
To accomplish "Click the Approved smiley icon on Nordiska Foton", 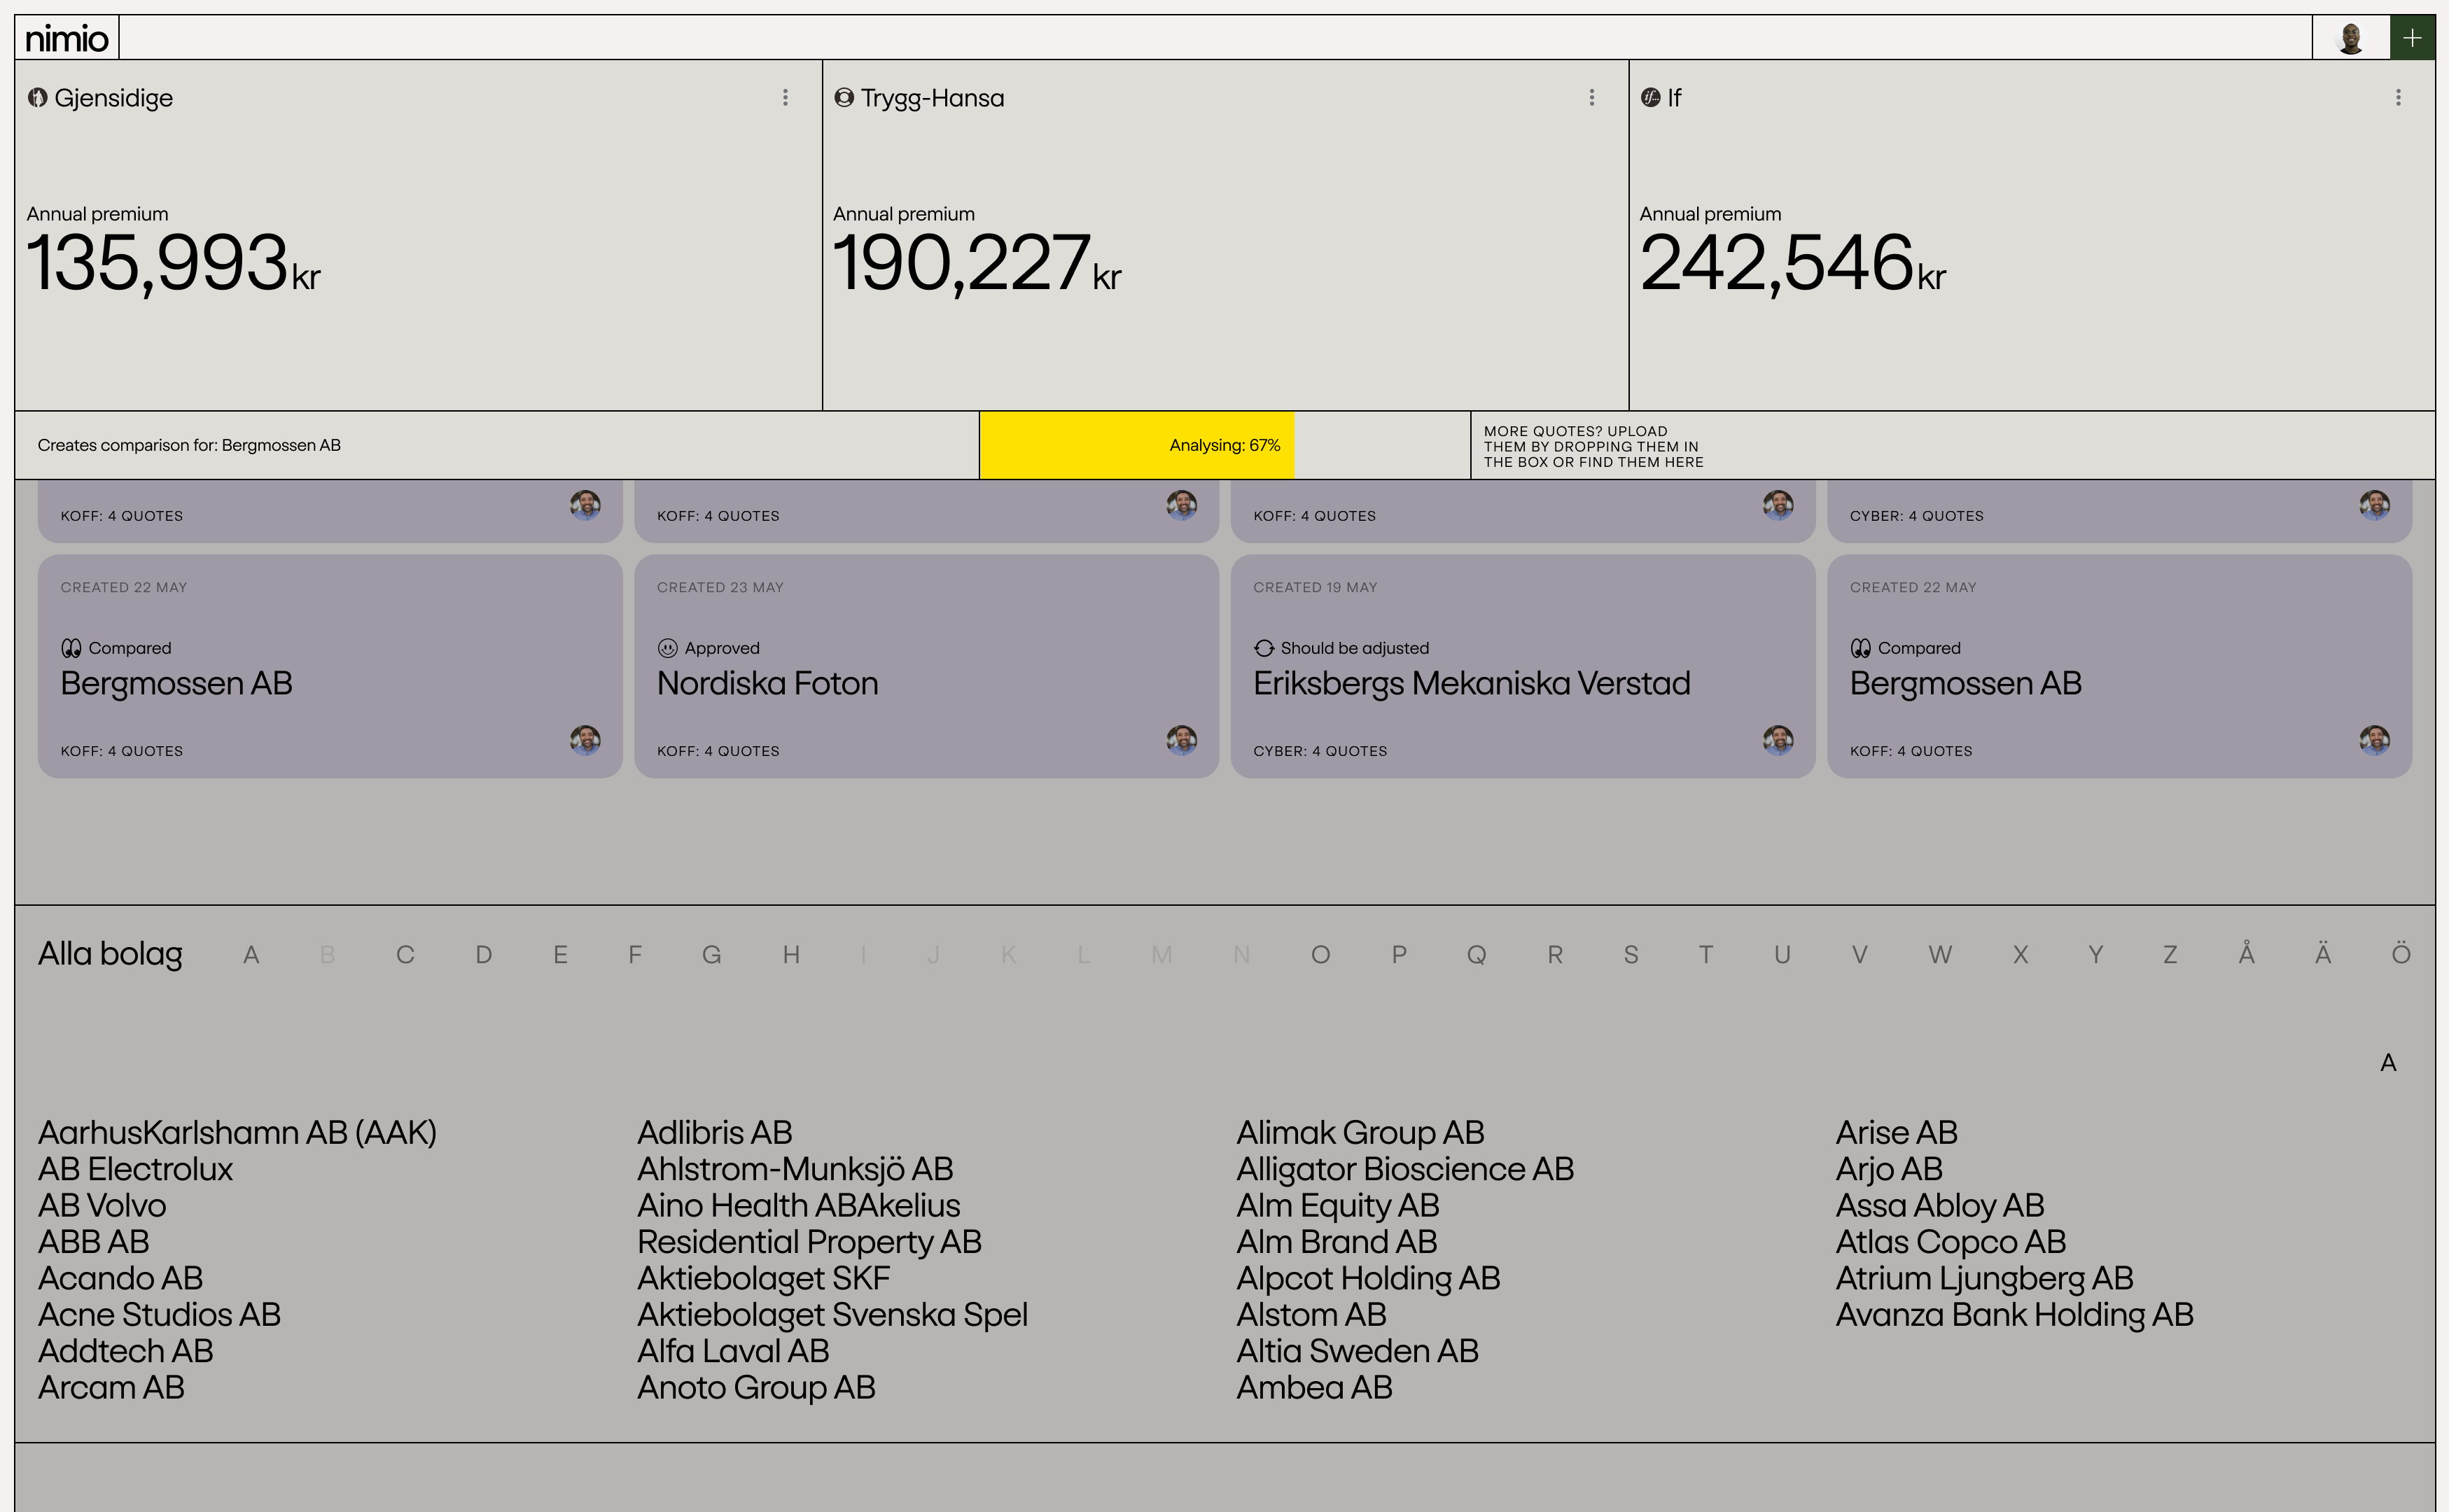I will [667, 648].
